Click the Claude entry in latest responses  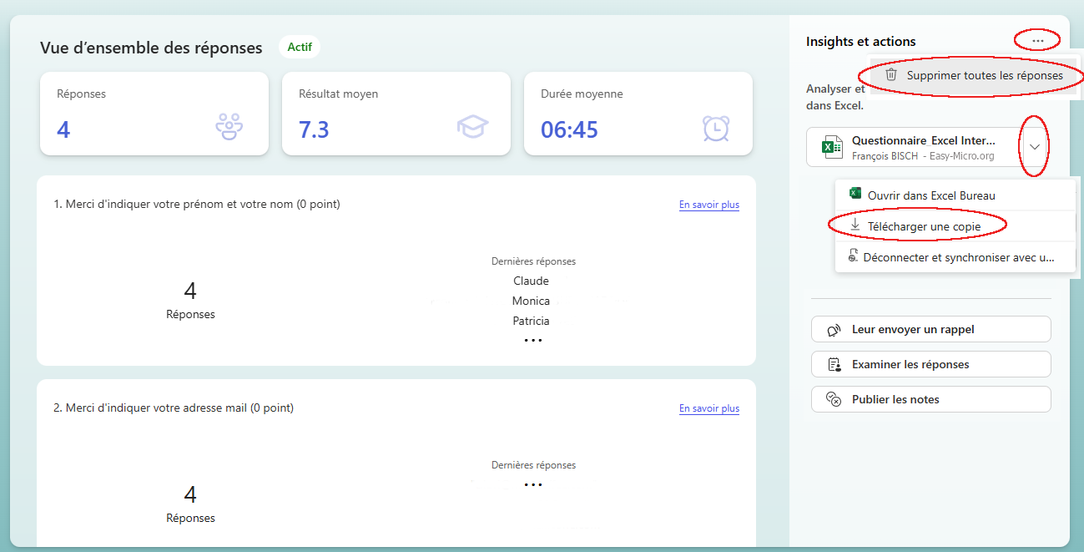tap(531, 281)
